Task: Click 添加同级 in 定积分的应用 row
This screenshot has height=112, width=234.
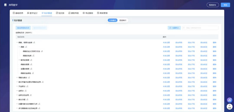Action: click(x=179, y=95)
